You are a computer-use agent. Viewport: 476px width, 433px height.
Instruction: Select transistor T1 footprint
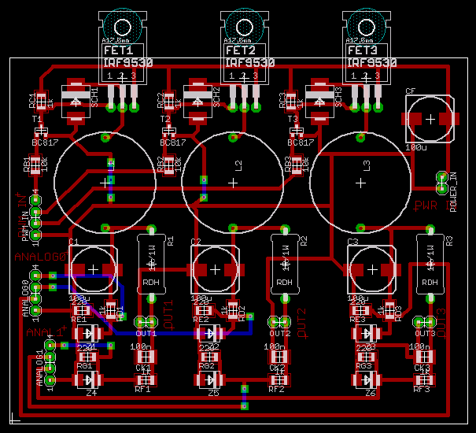41,131
